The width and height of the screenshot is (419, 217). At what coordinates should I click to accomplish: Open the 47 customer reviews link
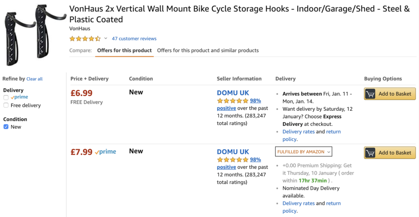tap(134, 39)
